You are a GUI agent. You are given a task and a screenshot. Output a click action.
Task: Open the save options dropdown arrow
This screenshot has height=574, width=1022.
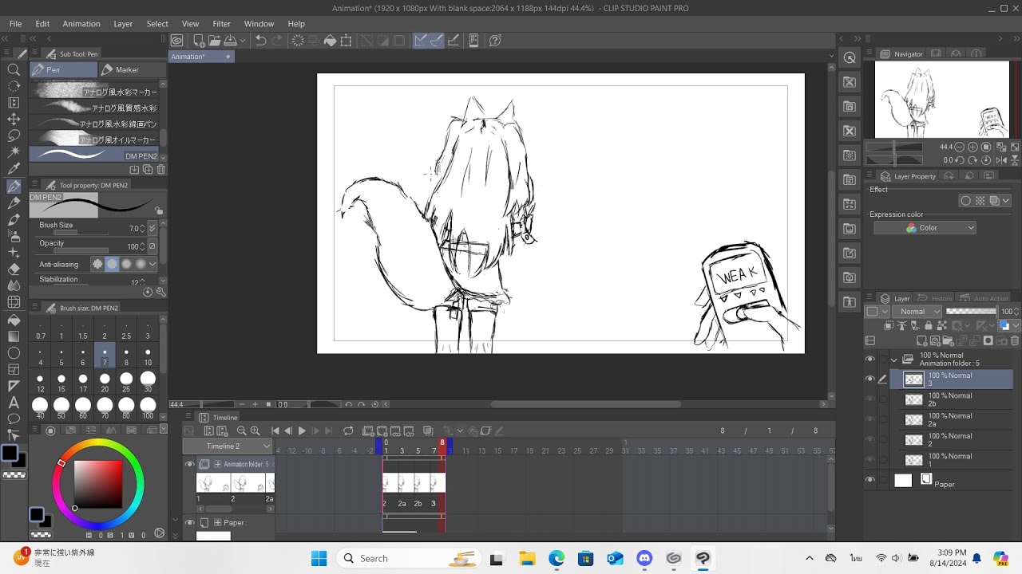click(241, 41)
